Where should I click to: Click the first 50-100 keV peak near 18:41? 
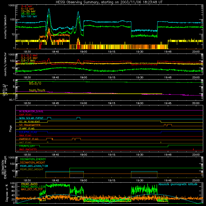(x=49, y=9)
